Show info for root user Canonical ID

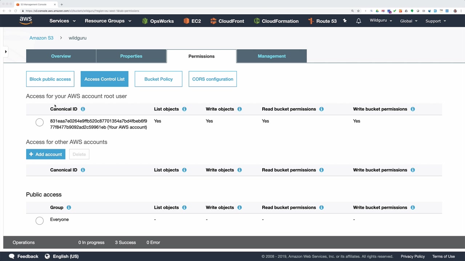pos(83,109)
